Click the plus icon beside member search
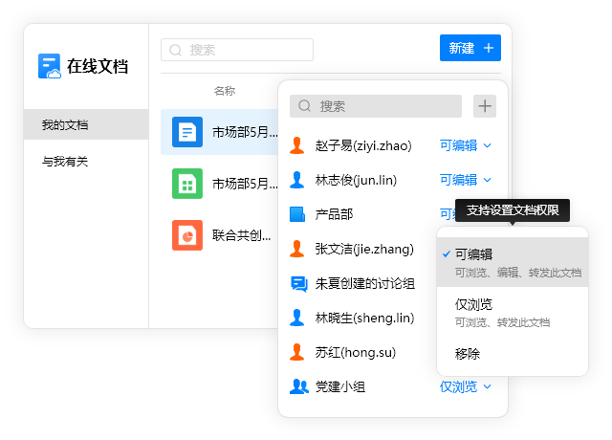This screenshot has width=612, height=440. (485, 106)
